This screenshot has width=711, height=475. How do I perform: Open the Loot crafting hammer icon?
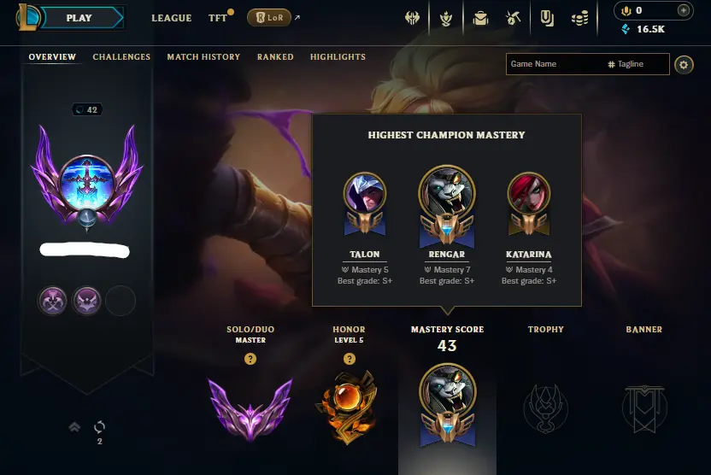(x=513, y=18)
